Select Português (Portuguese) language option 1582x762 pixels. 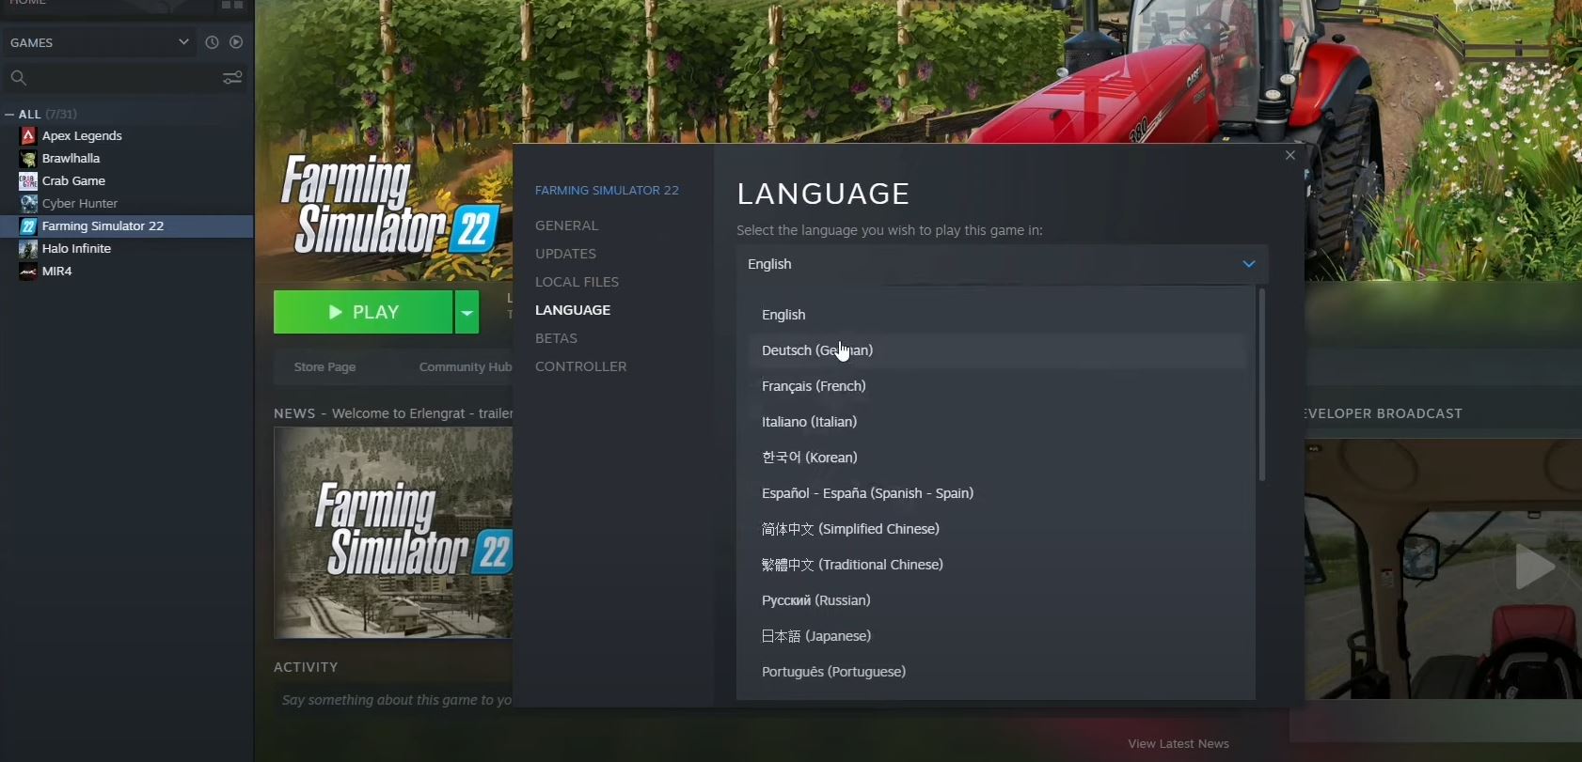tap(998, 672)
